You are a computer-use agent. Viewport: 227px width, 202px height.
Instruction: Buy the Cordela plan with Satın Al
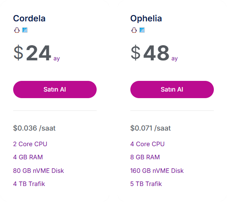pyautogui.click(x=55, y=90)
